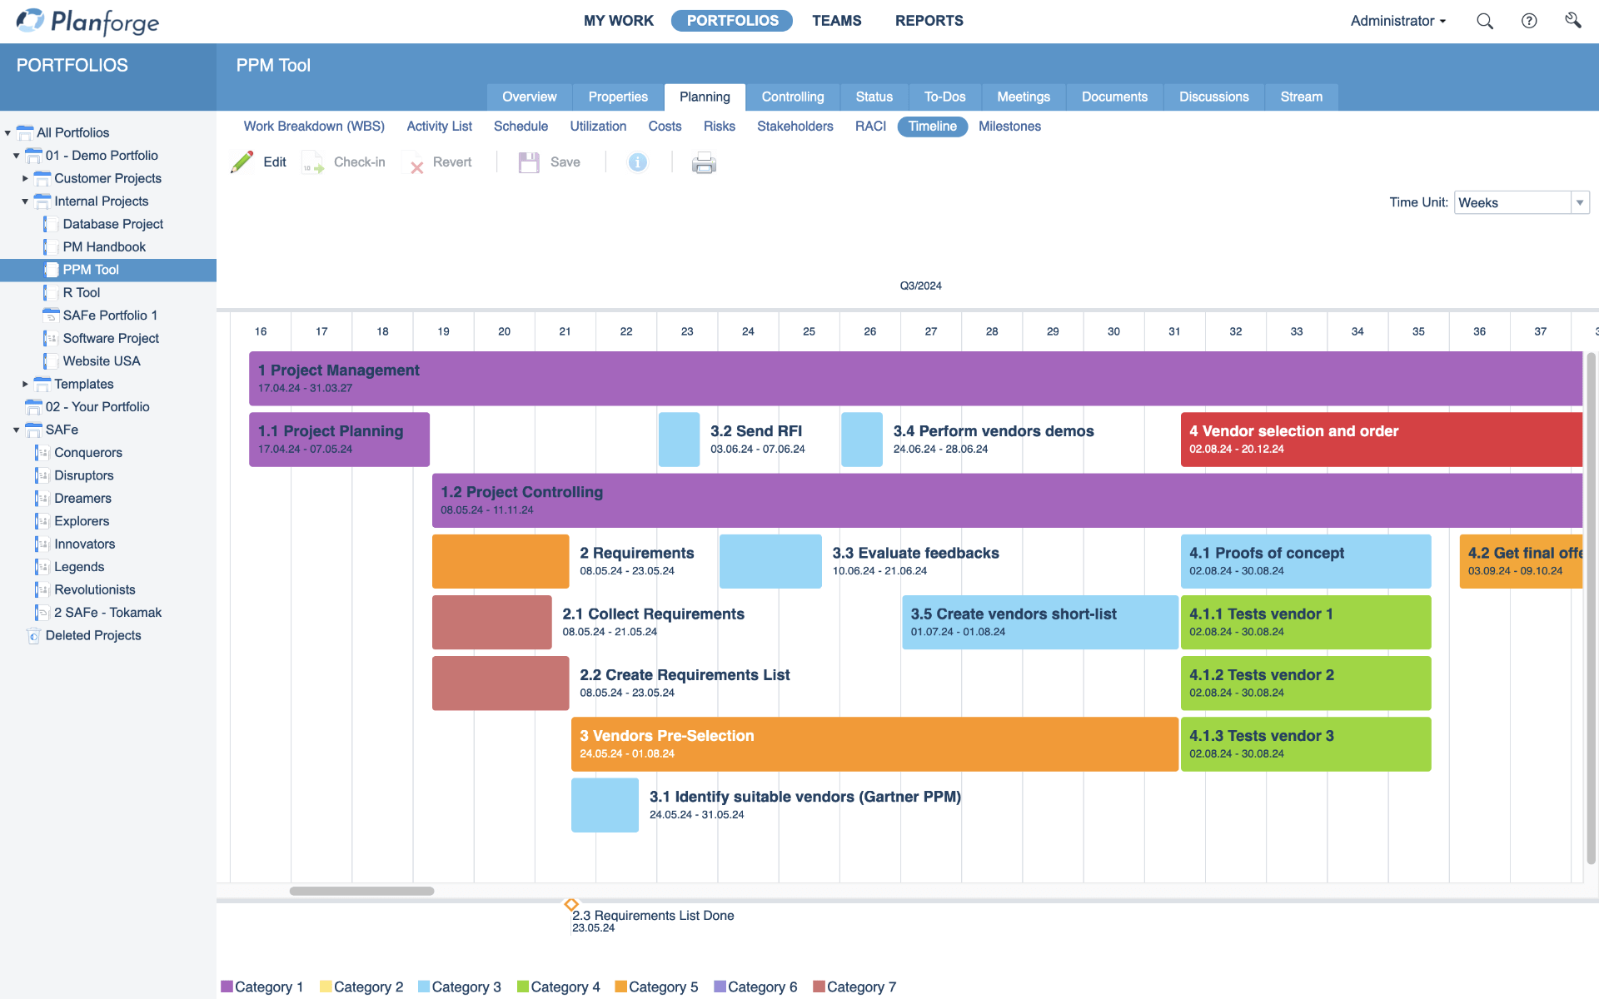Open the Timeline tab
The width and height of the screenshot is (1599, 999).
pyautogui.click(x=931, y=127)
